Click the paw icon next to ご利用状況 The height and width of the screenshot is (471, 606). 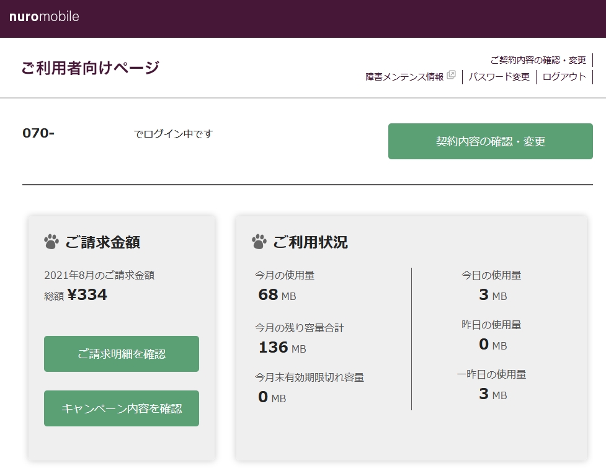[x=259, y=242]
